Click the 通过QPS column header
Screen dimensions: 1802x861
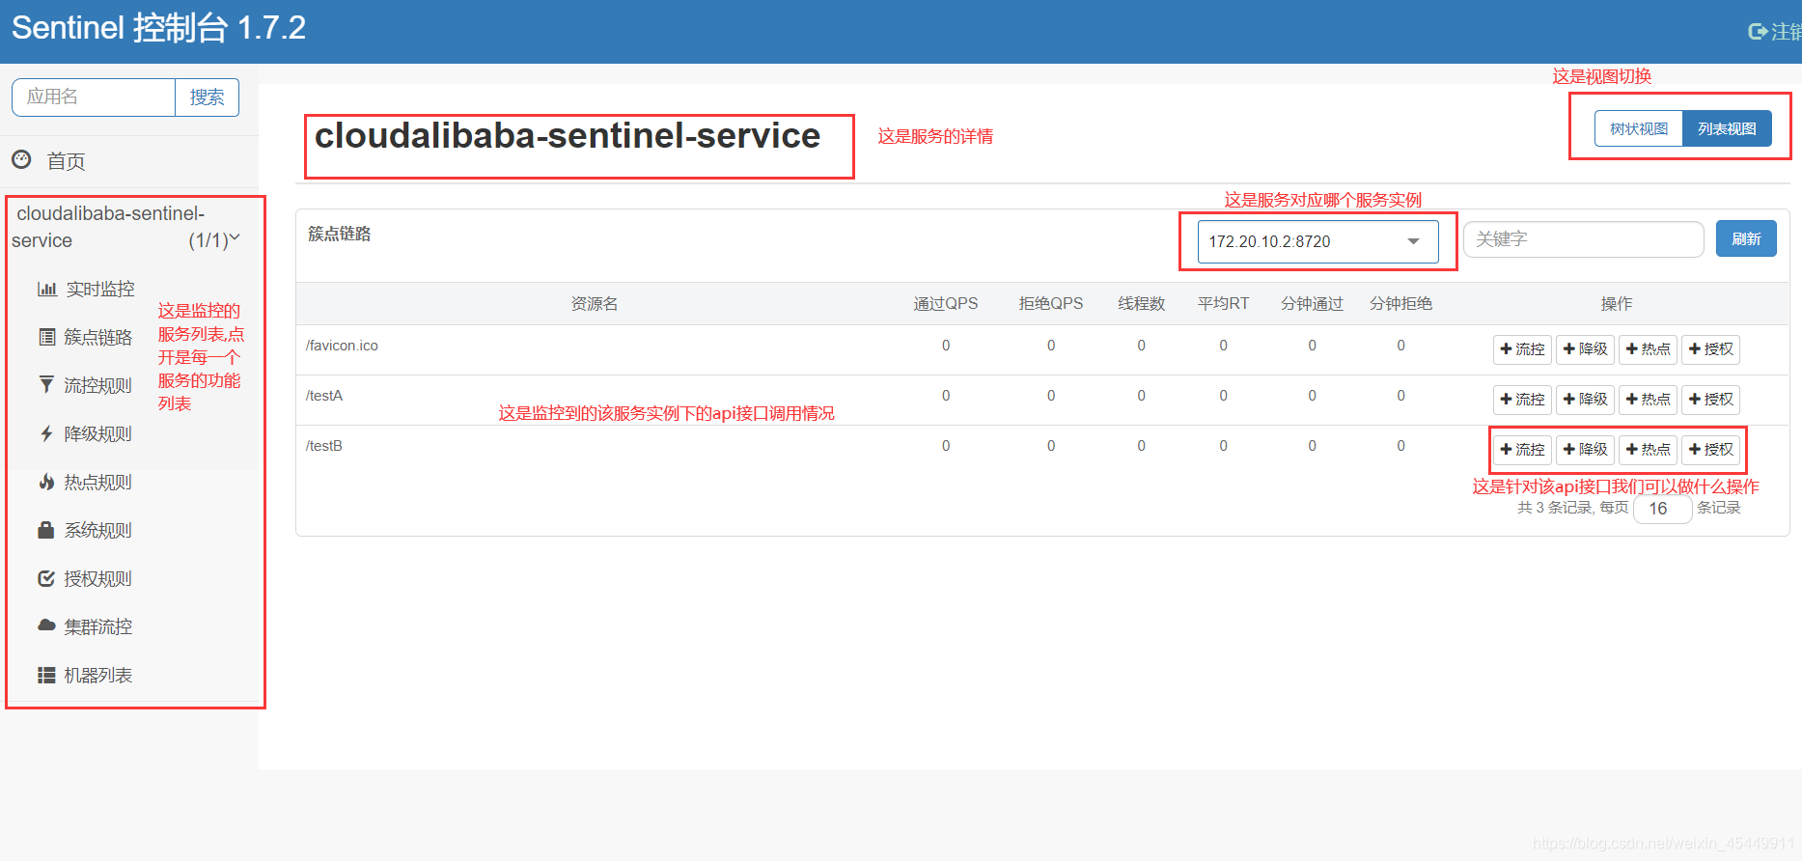click(x=946, y=304)
